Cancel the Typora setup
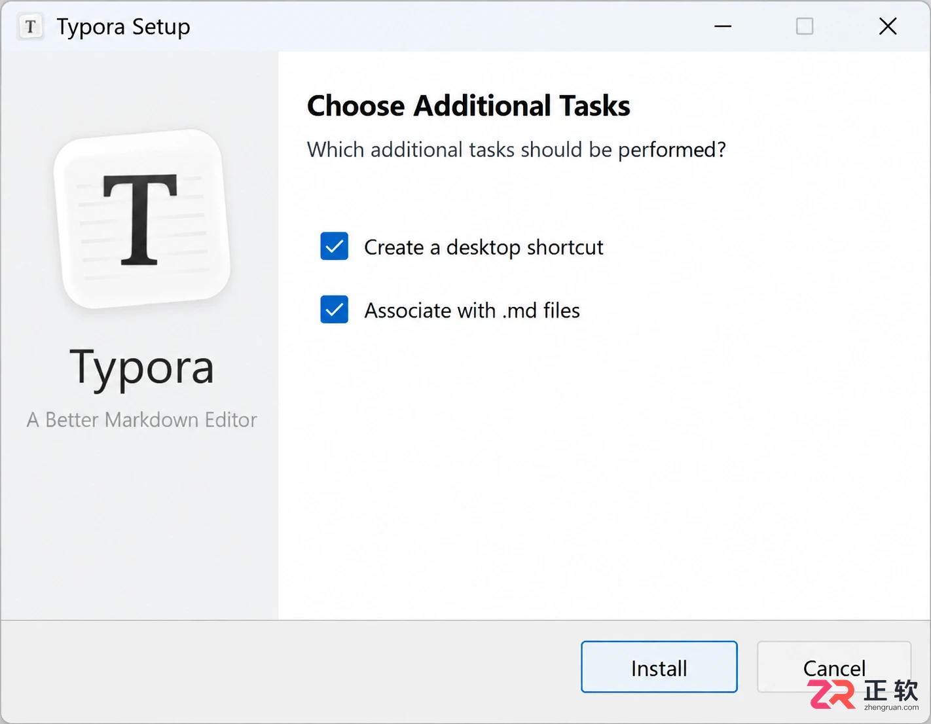The width and height of the screenshot is (931, 724). point(834,667)
